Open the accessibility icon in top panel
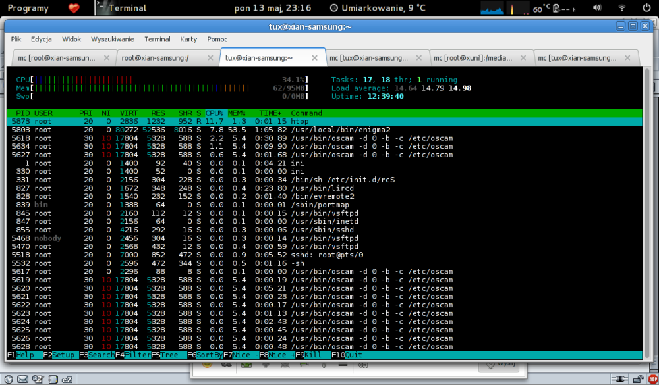The height and width of the screenshot is (385, 659). (620, 9)
